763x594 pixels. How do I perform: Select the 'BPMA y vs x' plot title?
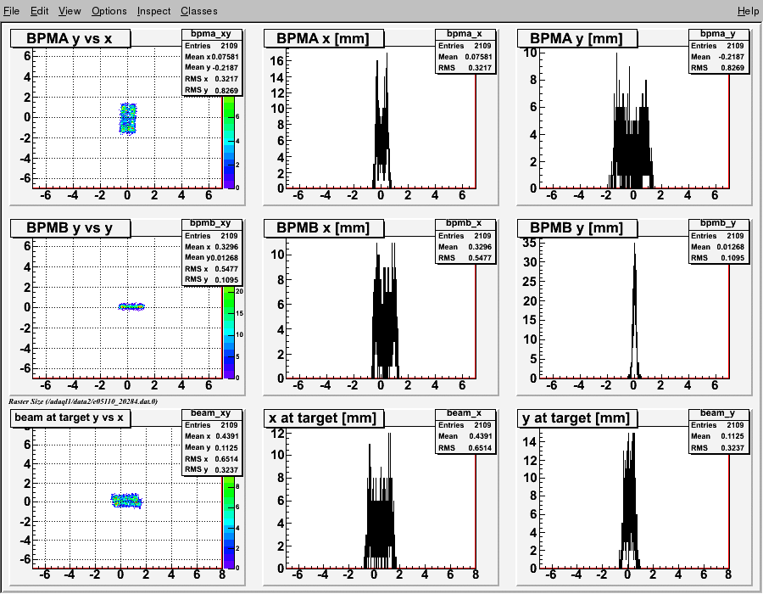coord(70,38)
